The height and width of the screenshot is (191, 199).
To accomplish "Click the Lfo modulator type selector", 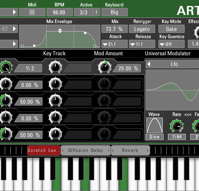I will click(174, 64).
